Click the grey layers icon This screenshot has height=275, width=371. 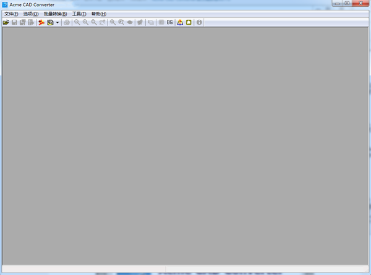tap(151, 22)
